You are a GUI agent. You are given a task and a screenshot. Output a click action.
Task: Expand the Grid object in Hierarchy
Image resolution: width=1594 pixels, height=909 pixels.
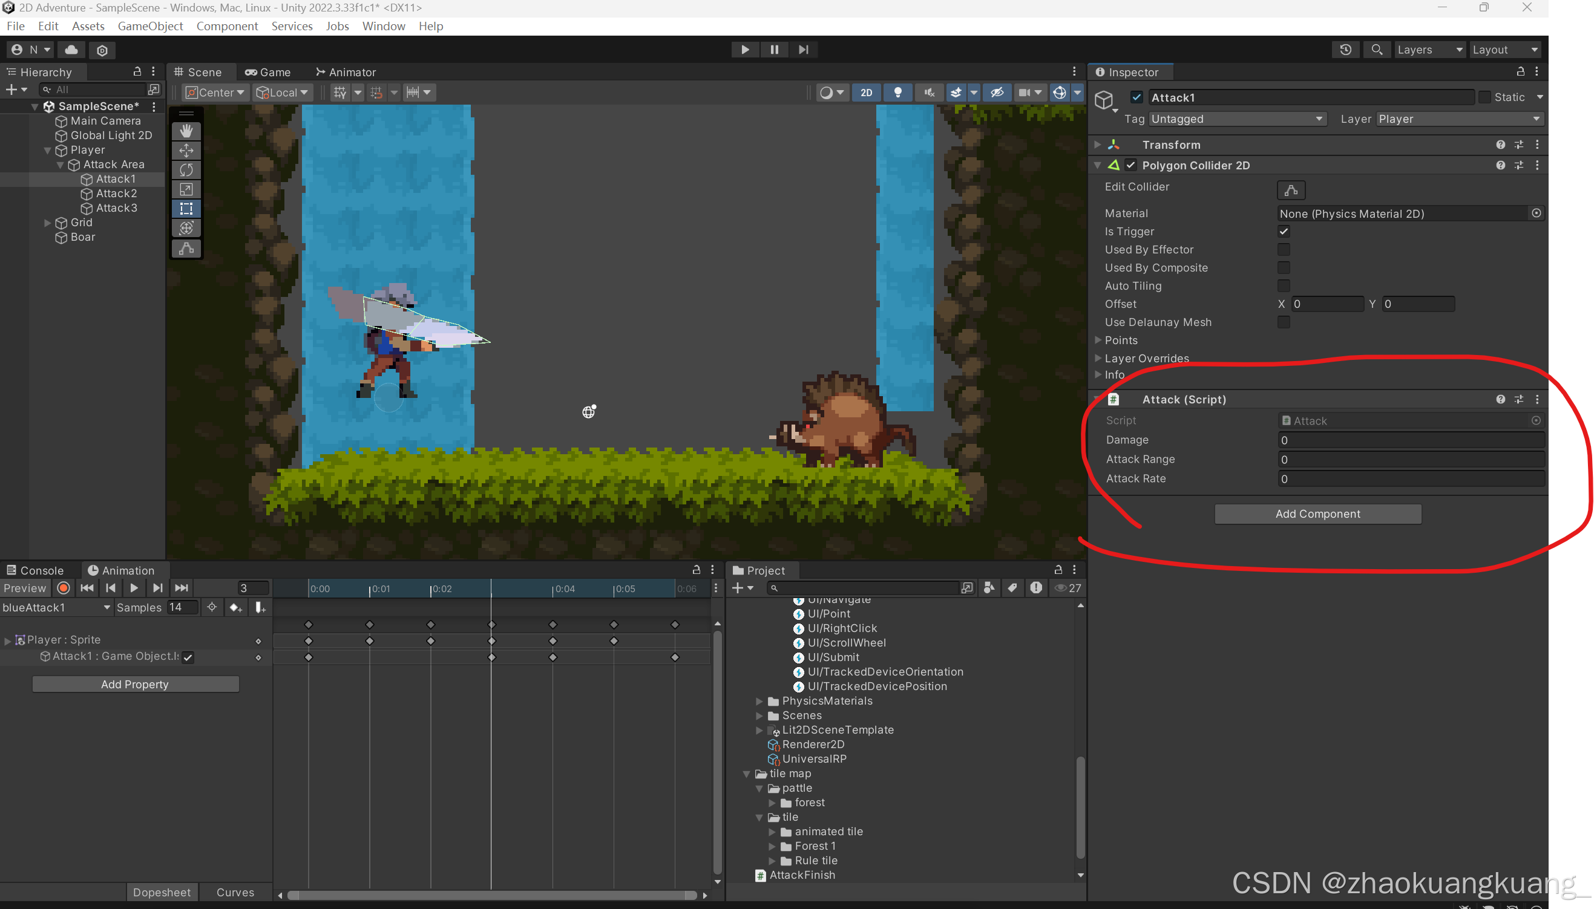(x=47, y=223)
